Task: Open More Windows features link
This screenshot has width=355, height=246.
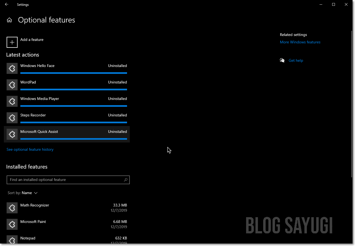Action: [300, 42]
